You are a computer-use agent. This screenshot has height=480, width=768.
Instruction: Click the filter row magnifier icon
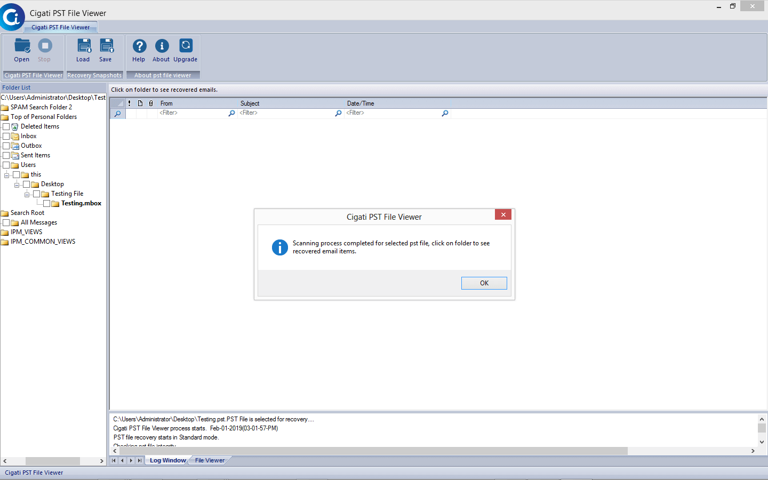click(x=117, y=114)
